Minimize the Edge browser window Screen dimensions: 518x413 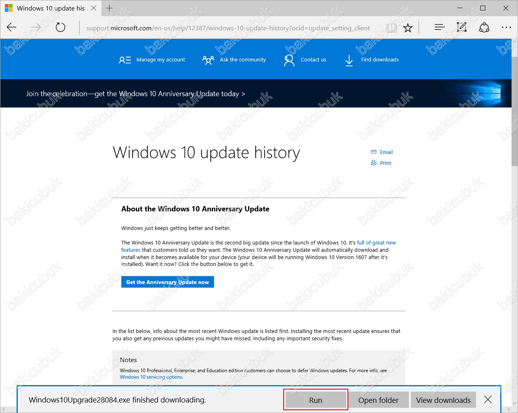tap(460, 8)
